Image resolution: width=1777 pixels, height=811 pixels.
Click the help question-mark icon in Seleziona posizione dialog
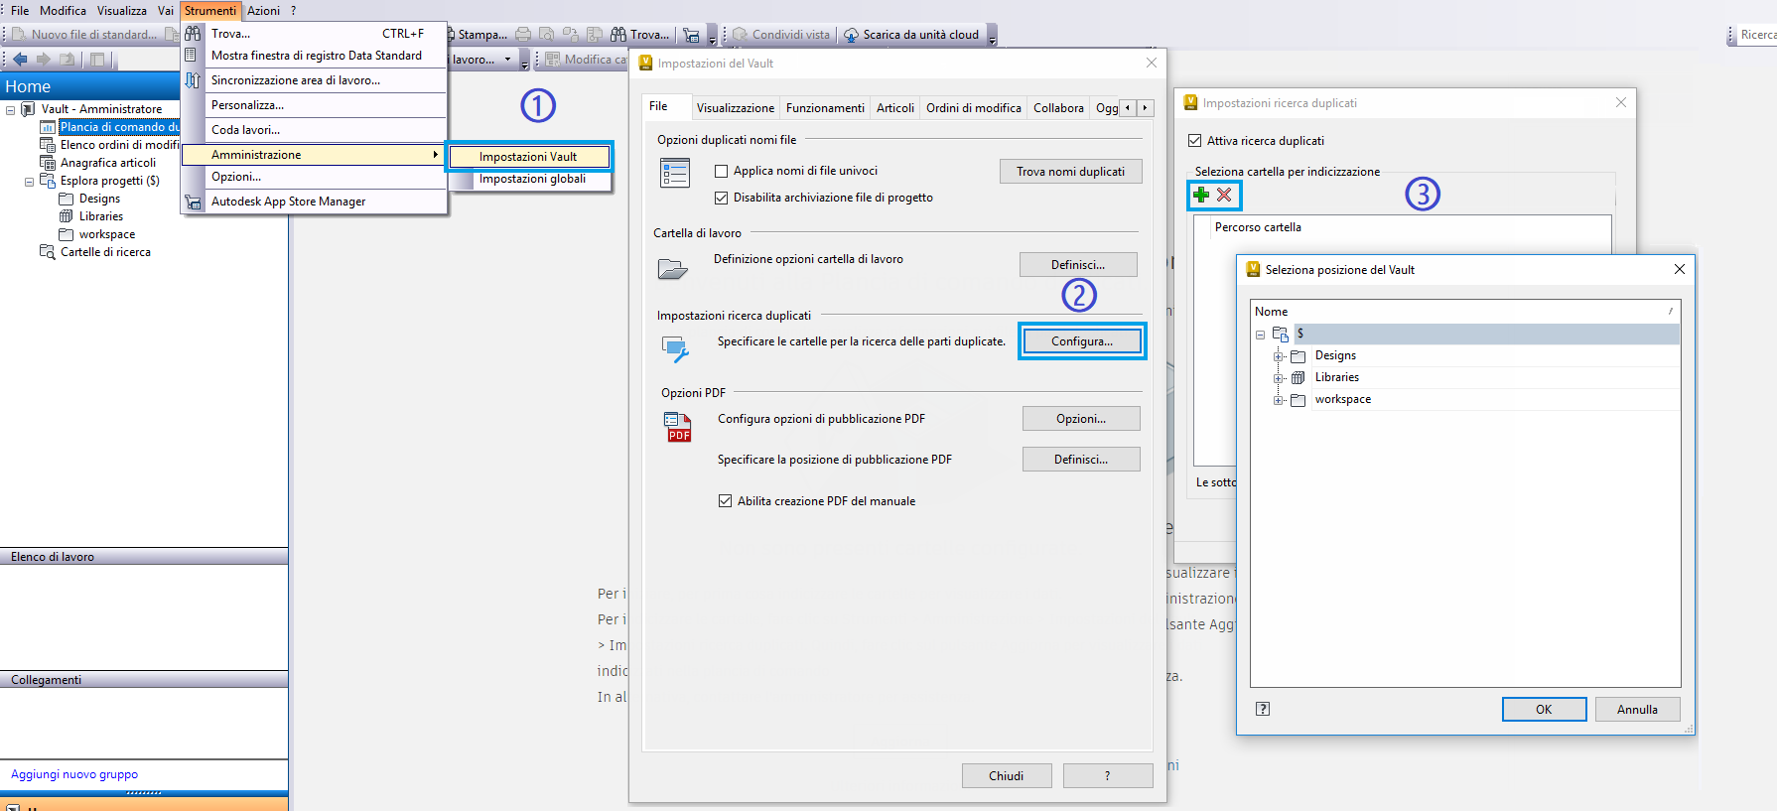[1263, 709]
